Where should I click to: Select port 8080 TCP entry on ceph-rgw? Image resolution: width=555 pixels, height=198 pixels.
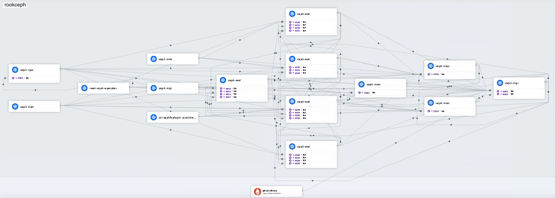pos(21,78)
